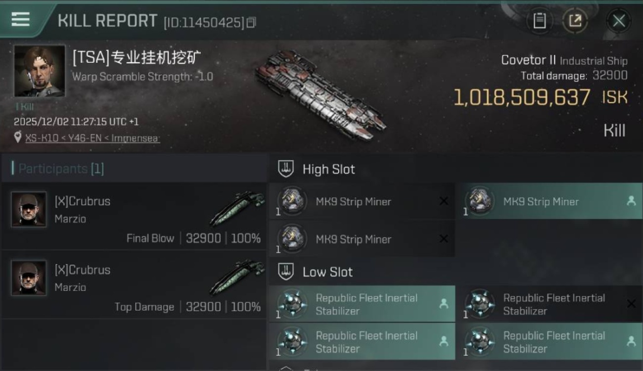Click the High Slot header icon
Screen dimensions: 643x371
286,169
